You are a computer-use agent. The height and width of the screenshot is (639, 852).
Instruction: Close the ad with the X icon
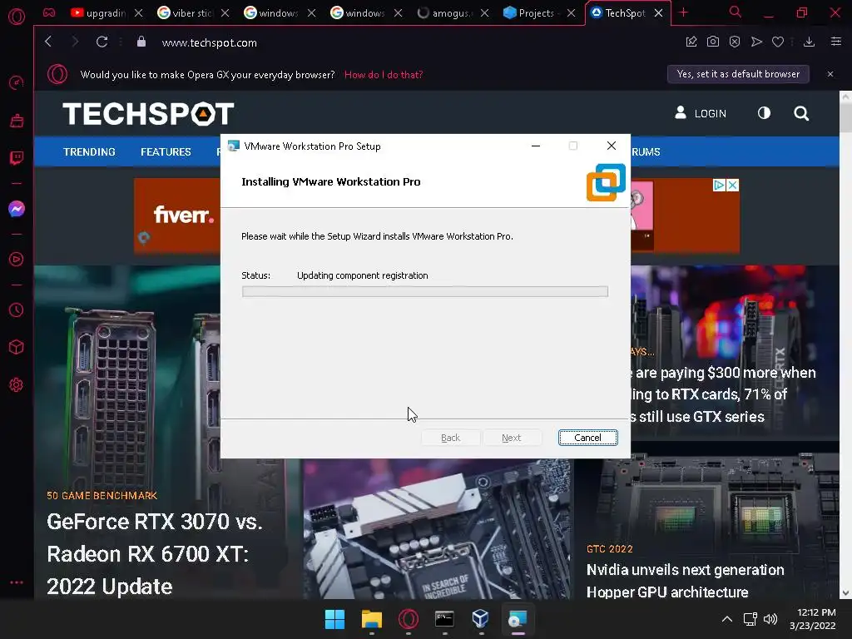(x=732, y=185)
